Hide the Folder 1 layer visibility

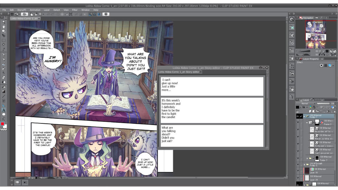click(x=298, y=116)
